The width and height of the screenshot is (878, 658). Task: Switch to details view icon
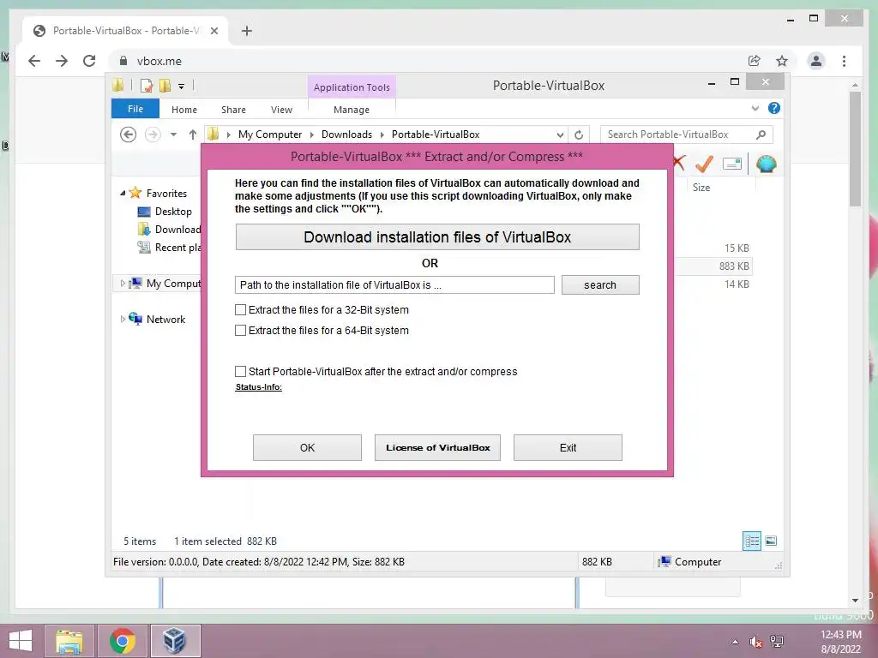pyautogui.click(x=751, y=541)
